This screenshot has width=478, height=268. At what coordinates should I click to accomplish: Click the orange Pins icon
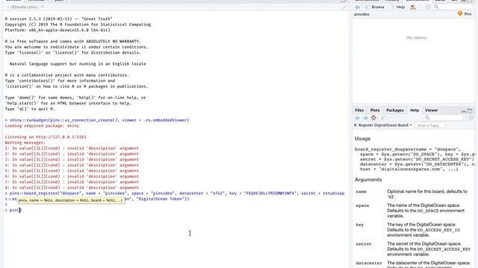click(460, 13)
